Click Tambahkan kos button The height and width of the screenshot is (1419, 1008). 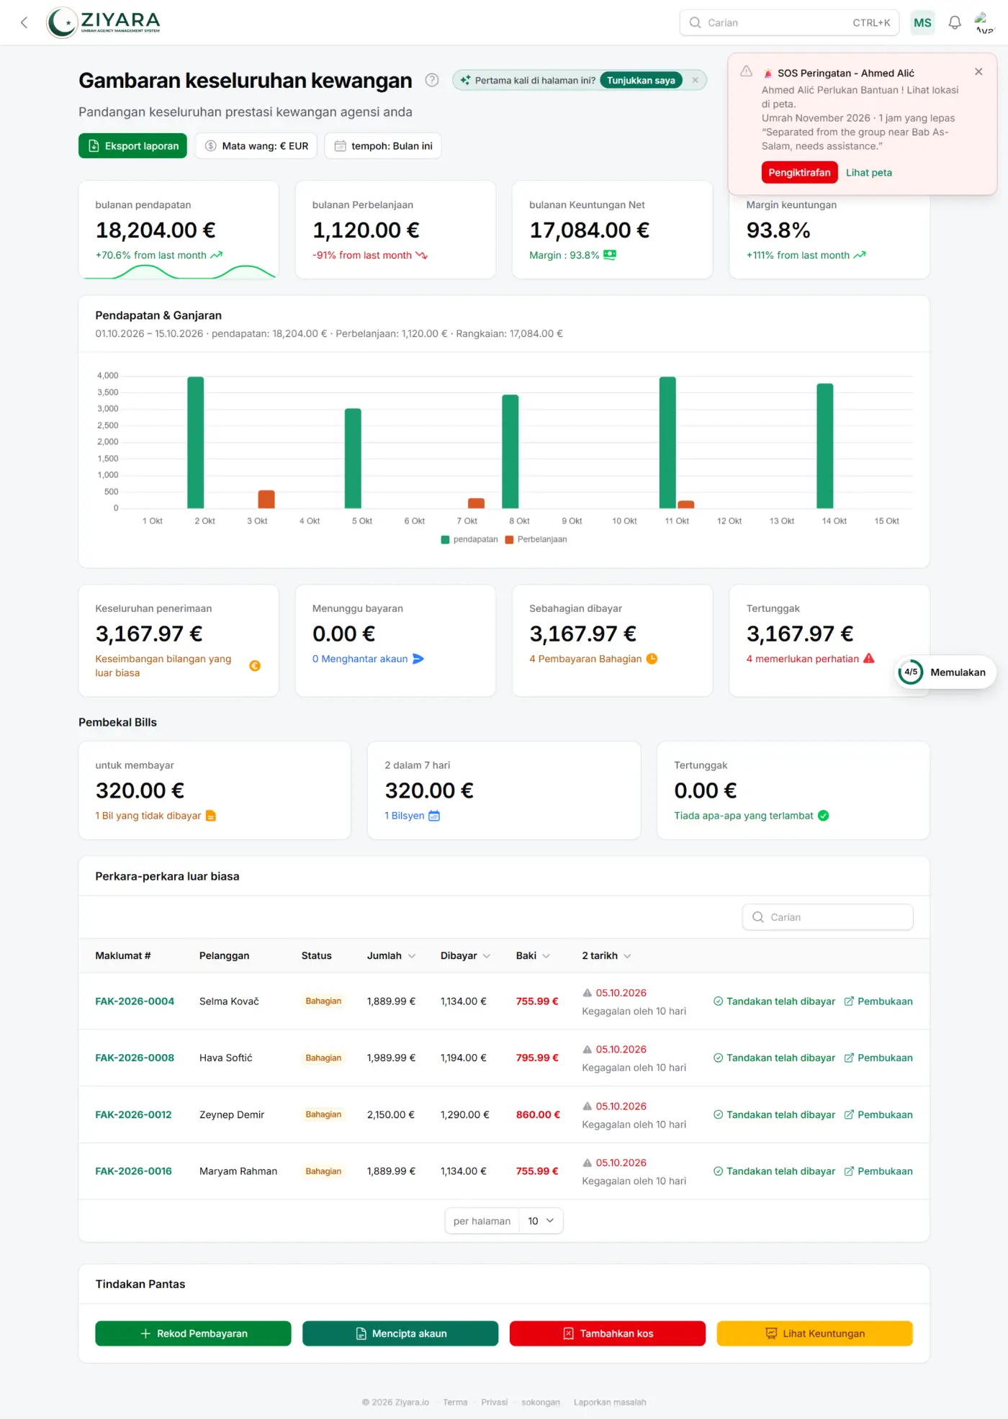[x=608, y=1333]
